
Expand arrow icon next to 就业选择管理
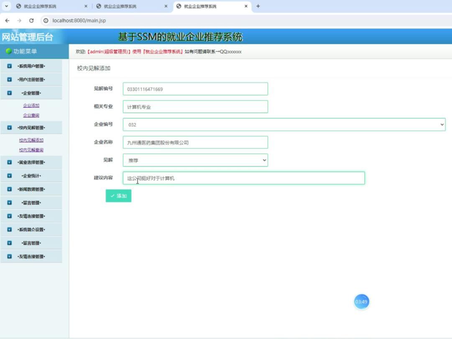[x=10, y=162]
